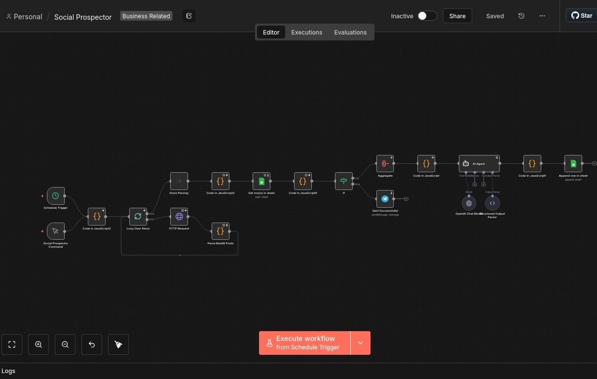This screenshot has width=597, height=379.
Task: Add node after Sent Successfully plus connector
Action: point(406,199)
